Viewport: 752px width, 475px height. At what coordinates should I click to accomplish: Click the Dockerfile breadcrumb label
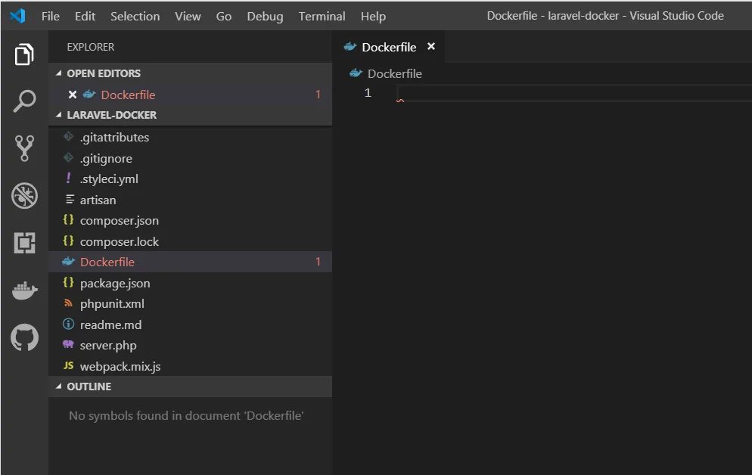(x=394, y=74)
